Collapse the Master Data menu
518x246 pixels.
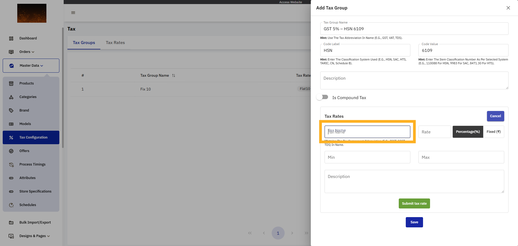[x=30, y=65]
